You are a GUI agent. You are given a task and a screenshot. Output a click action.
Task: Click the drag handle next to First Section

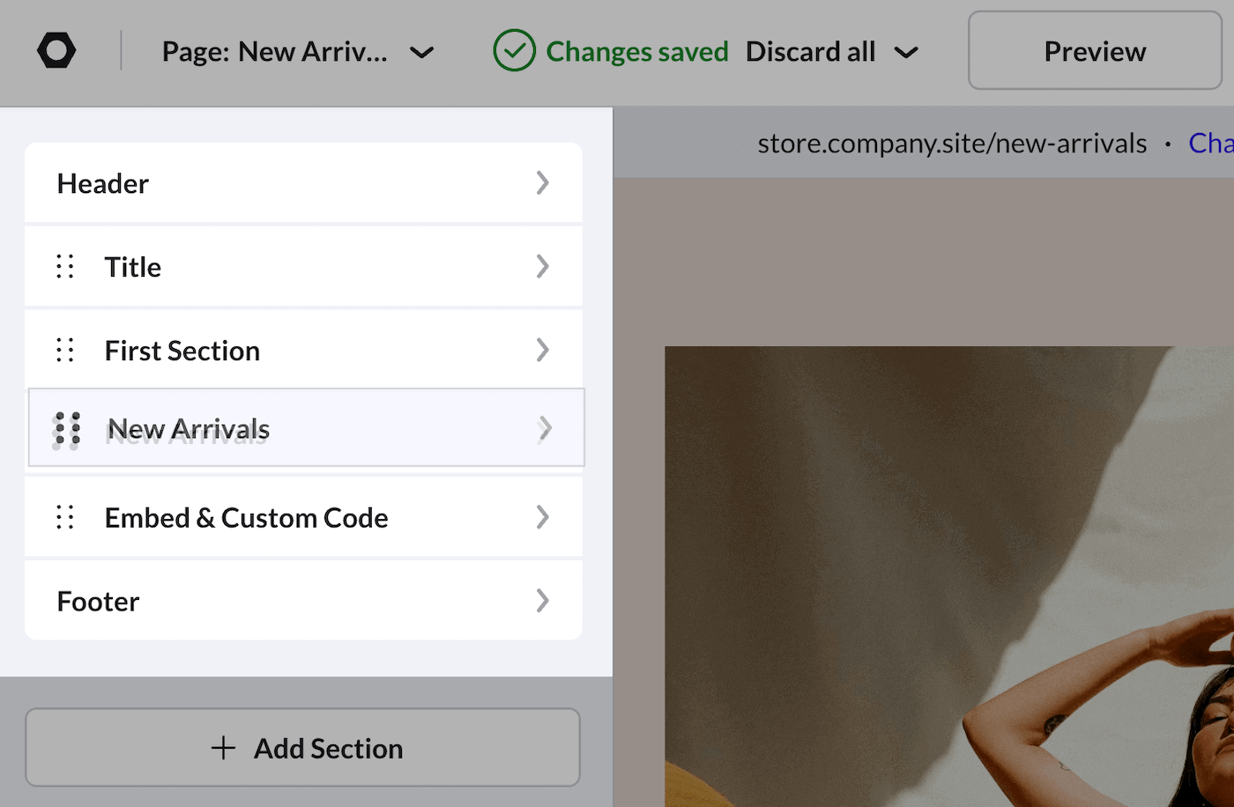(x=64, y=350)
